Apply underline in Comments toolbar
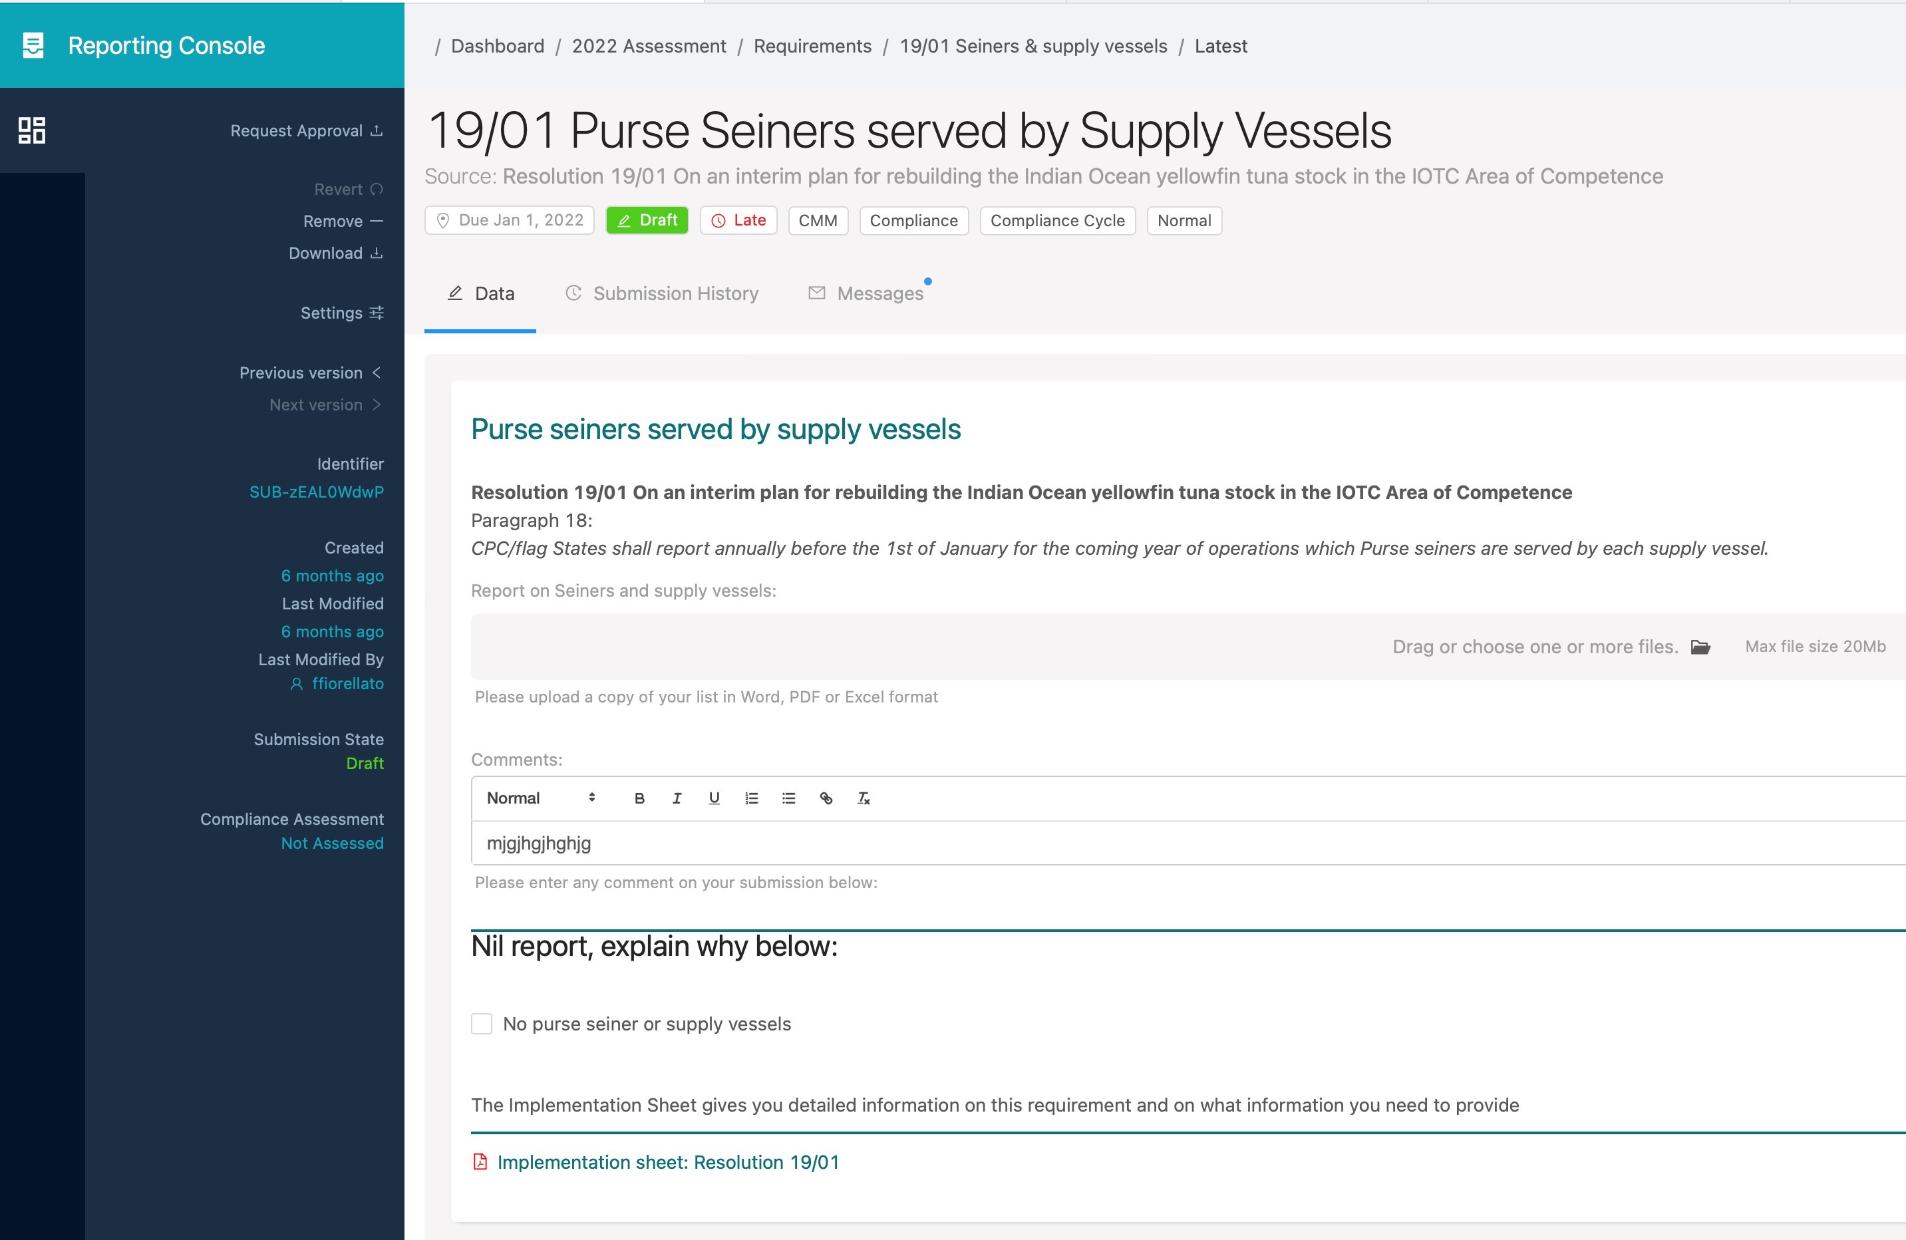Viewport: 1906px width, 1240px height. pos(714,798)
